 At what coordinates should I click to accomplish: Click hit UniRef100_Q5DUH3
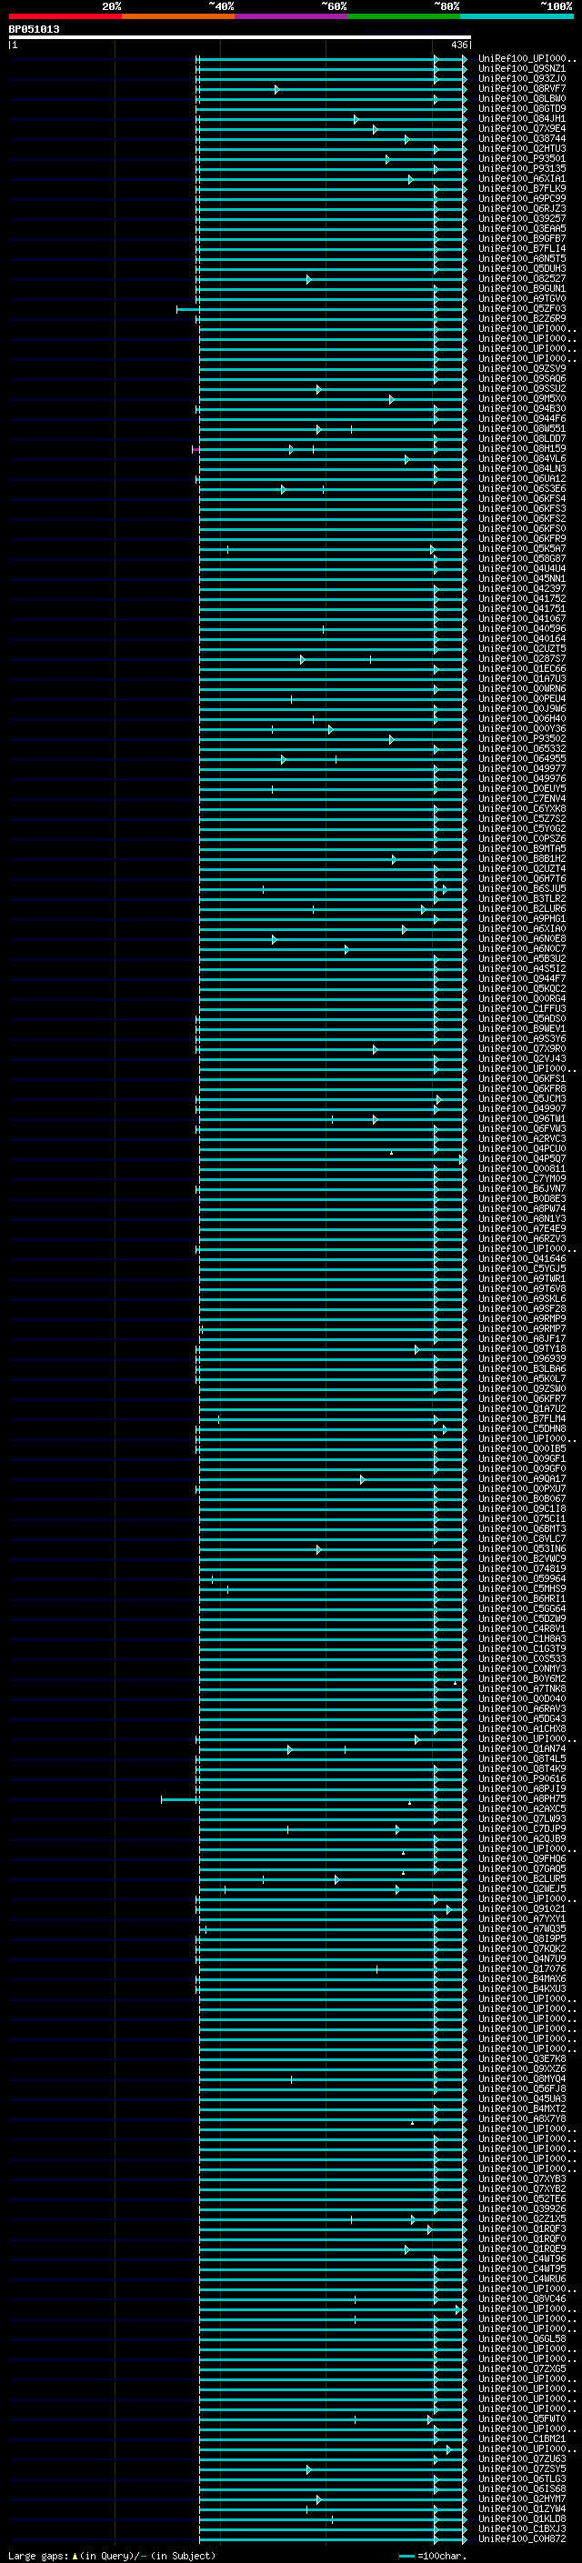[x=521, y=268]
